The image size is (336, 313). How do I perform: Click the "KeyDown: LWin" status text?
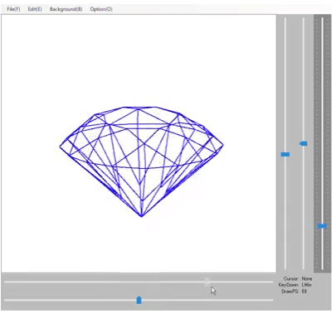point(295,285)
